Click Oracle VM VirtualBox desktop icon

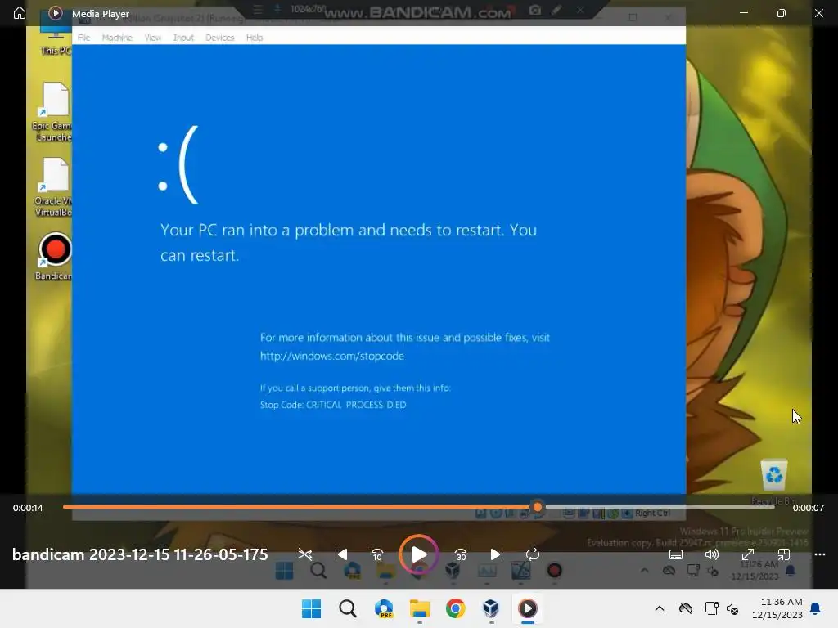point(53,187)
